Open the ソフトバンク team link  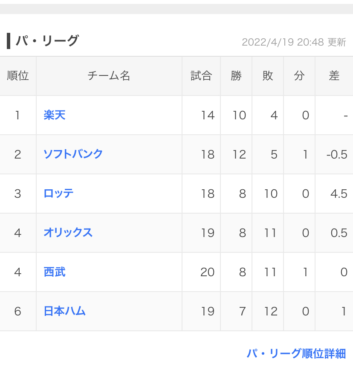(73, 154)
